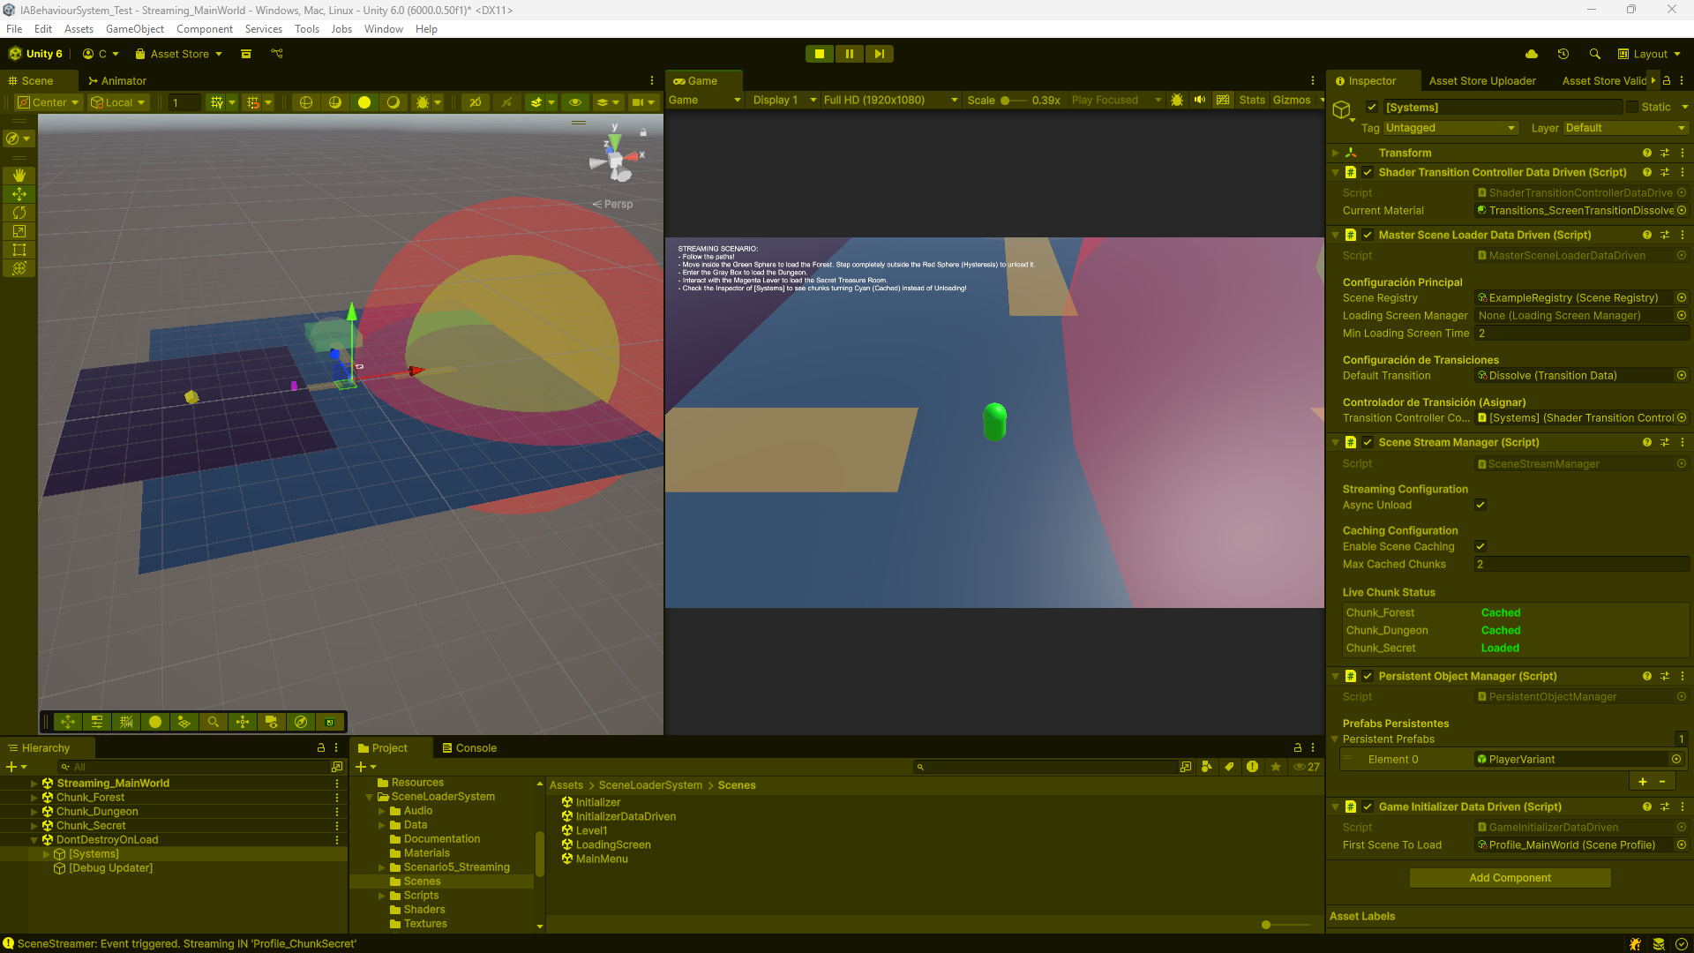
Task: Adjust the Game view Scale slider
Action: (x=1013, y=100)
